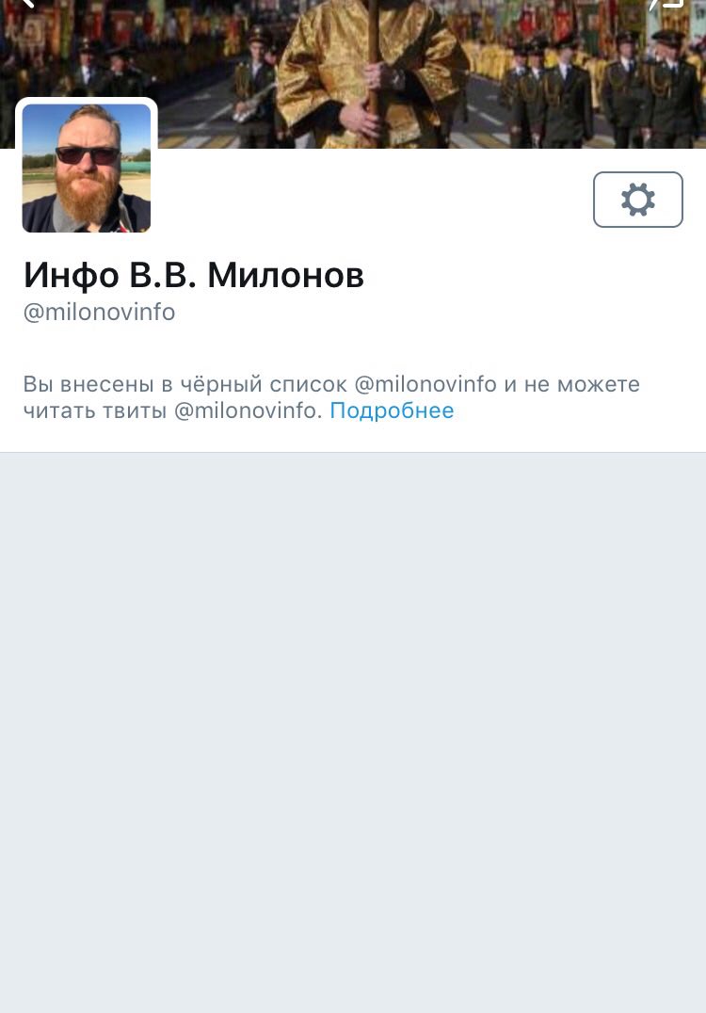Click the empty gray timeline area
Viewport: 706px width, 1013px height.
pos(353,732)
